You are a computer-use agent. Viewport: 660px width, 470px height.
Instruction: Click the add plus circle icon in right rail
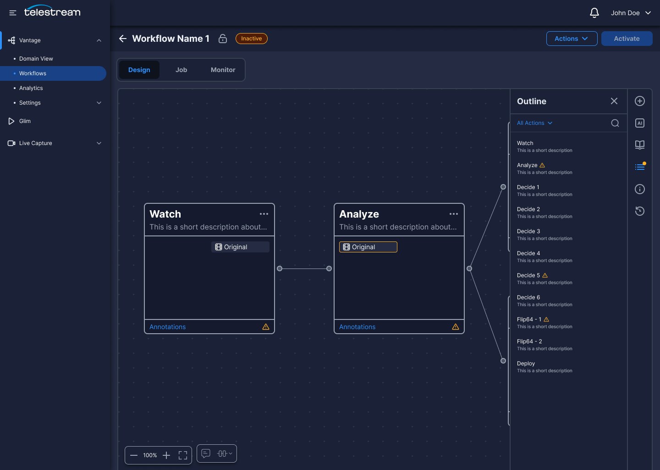[x=640, y=101]
